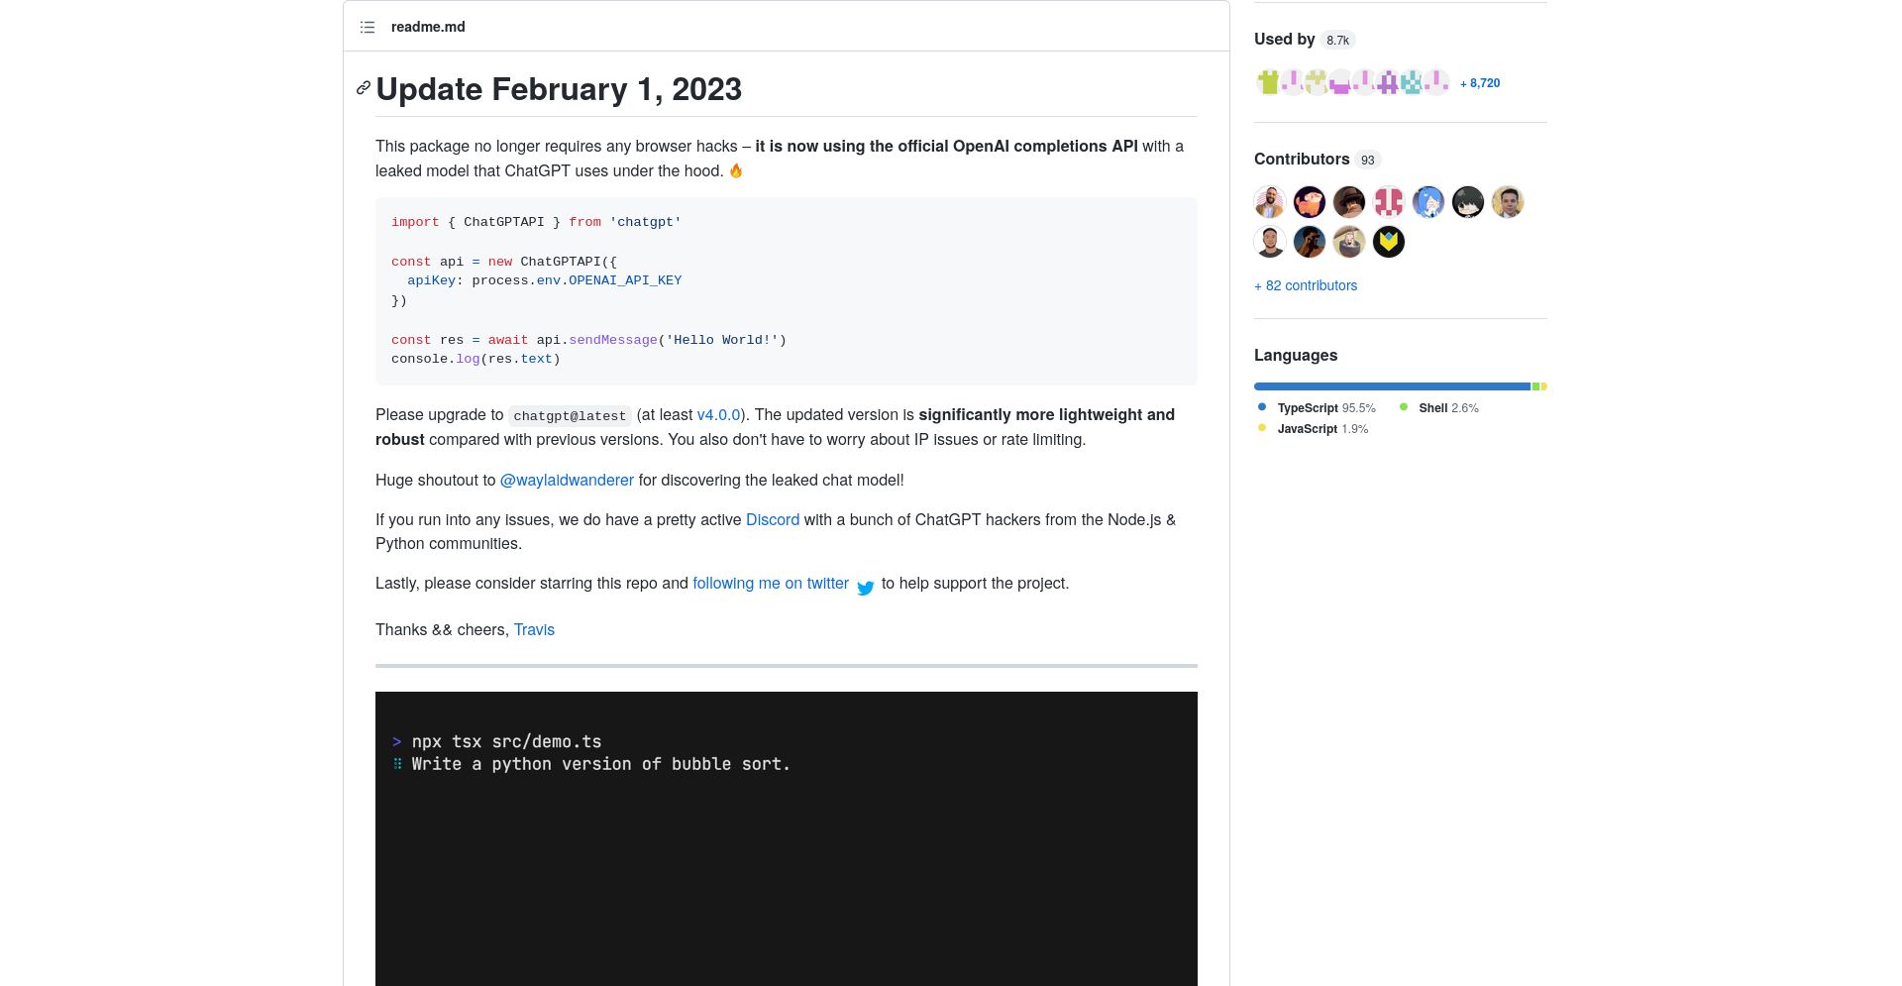
Task: Open the readme.md file header label
Action: (x=428, y=27)
